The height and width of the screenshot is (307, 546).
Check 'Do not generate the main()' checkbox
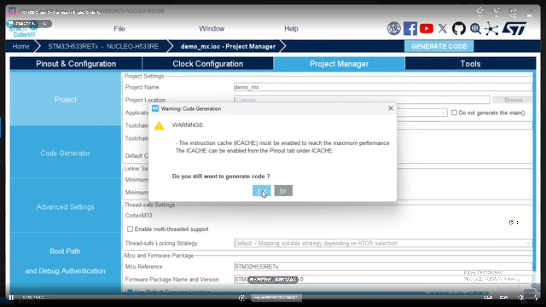pyautogui.click(x=454, y=113)
